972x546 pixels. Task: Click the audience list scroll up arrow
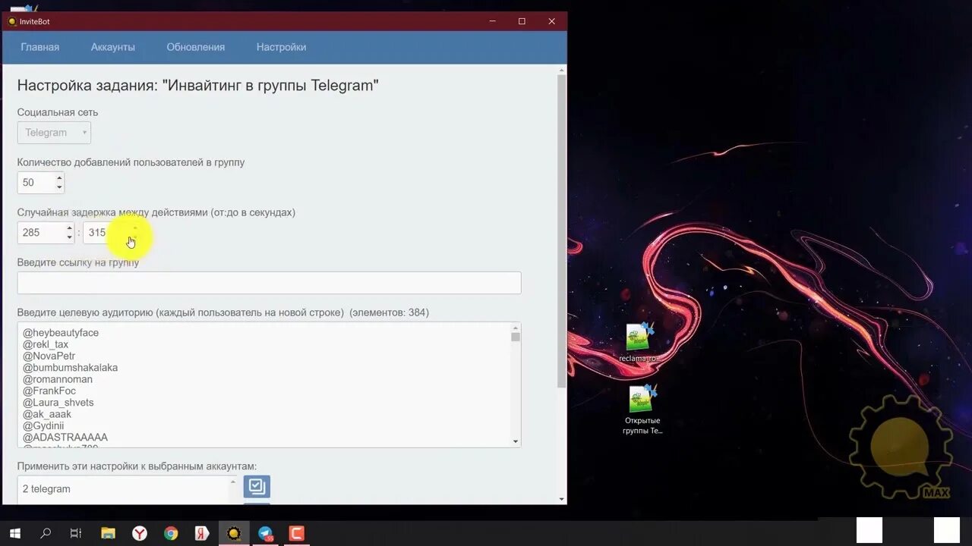point(516,328)
